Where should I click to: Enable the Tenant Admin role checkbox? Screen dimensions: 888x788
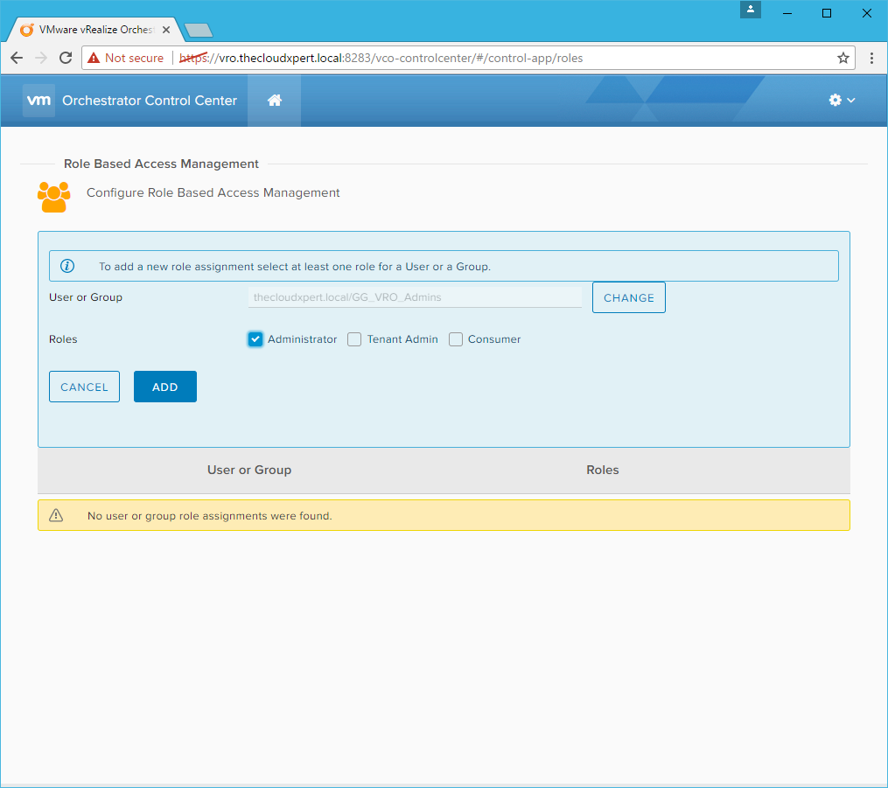coord(354,339)
